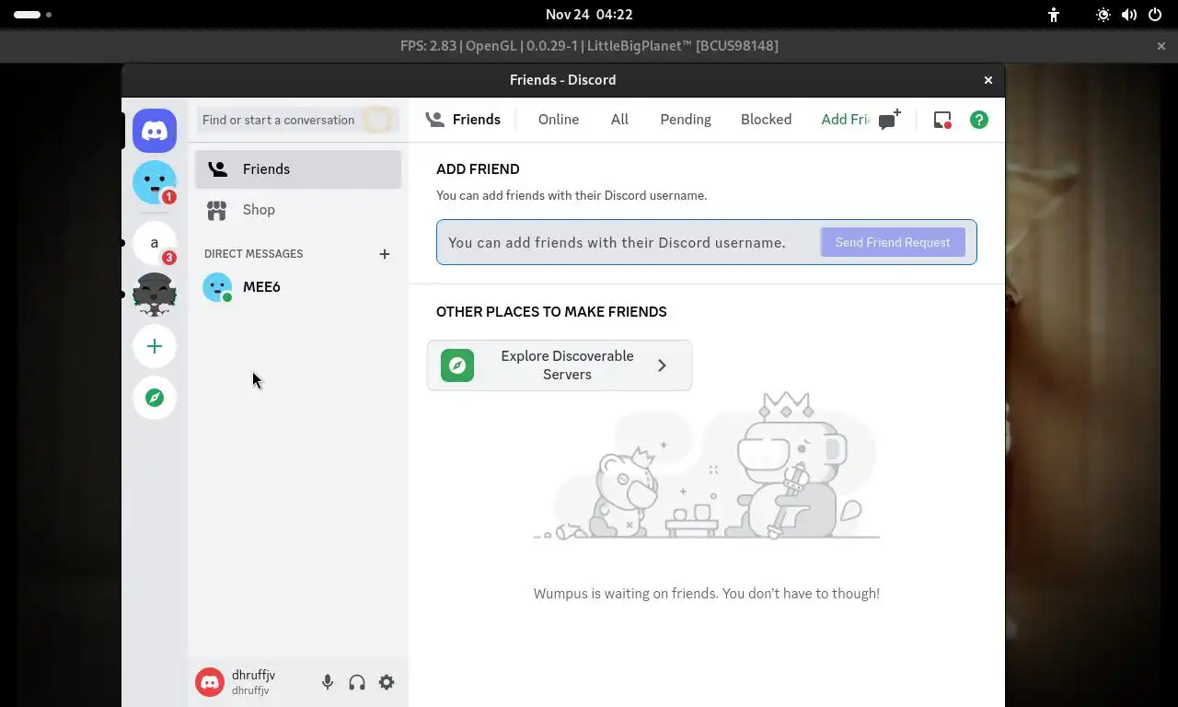This screenshot has width=1178, height=707.
Task: Click the MEE6 avatar in direct messages
Action: click(217, 287)
